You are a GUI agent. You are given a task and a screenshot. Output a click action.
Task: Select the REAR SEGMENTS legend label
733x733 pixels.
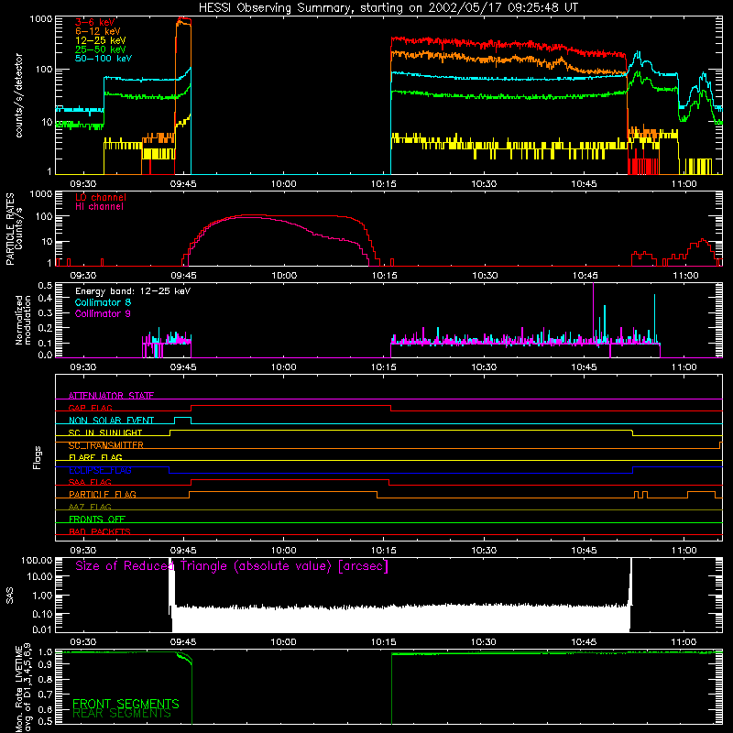click(122, 714)
